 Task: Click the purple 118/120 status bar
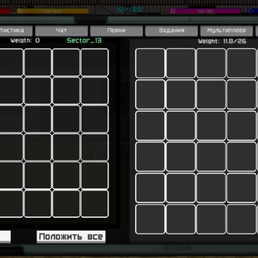205,11
